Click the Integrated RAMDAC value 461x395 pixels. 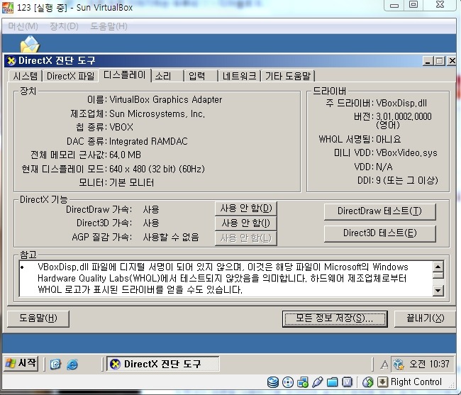[148, 141]
